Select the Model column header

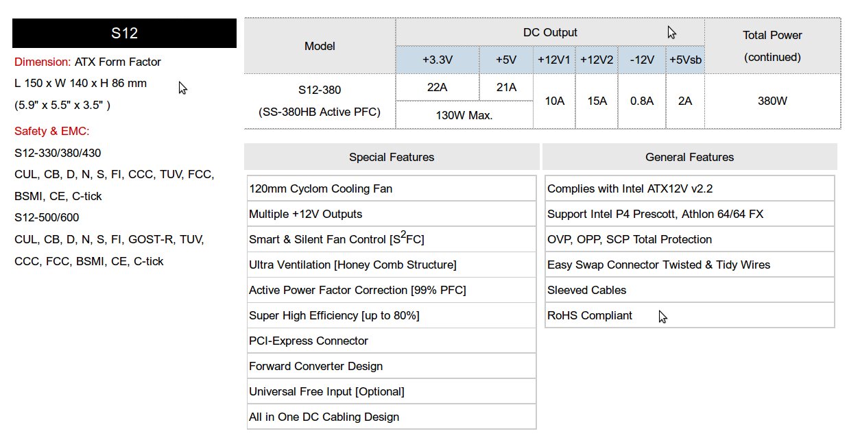[320, 46]
